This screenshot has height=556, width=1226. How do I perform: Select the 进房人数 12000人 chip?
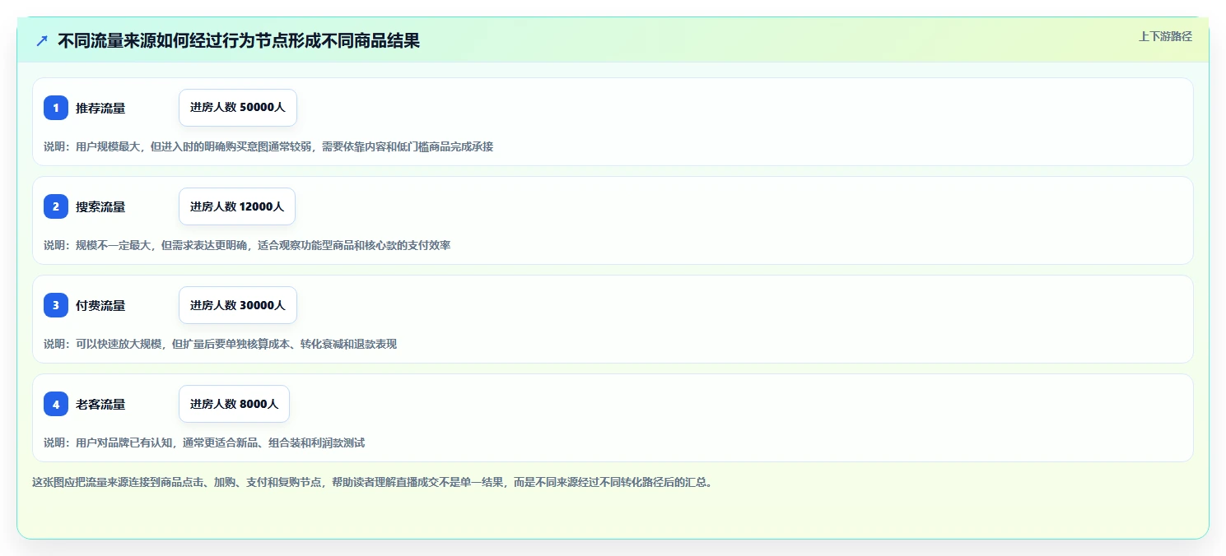237,206
